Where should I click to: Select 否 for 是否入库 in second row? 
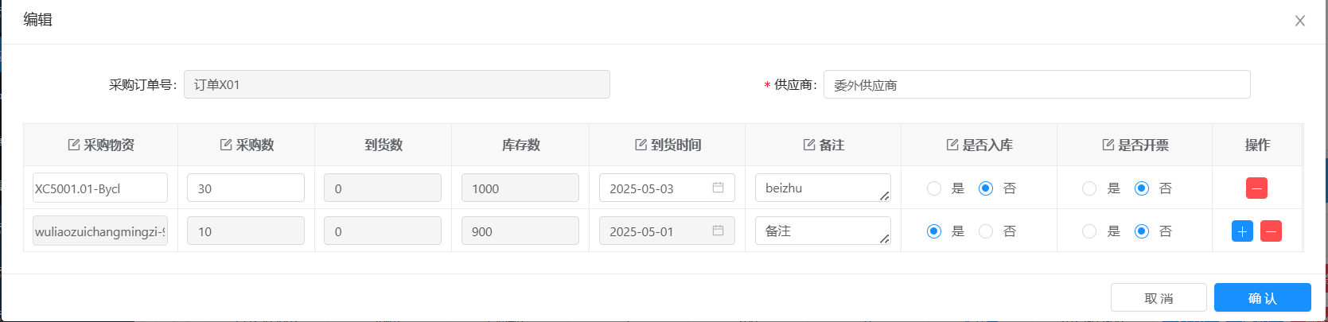986,231
